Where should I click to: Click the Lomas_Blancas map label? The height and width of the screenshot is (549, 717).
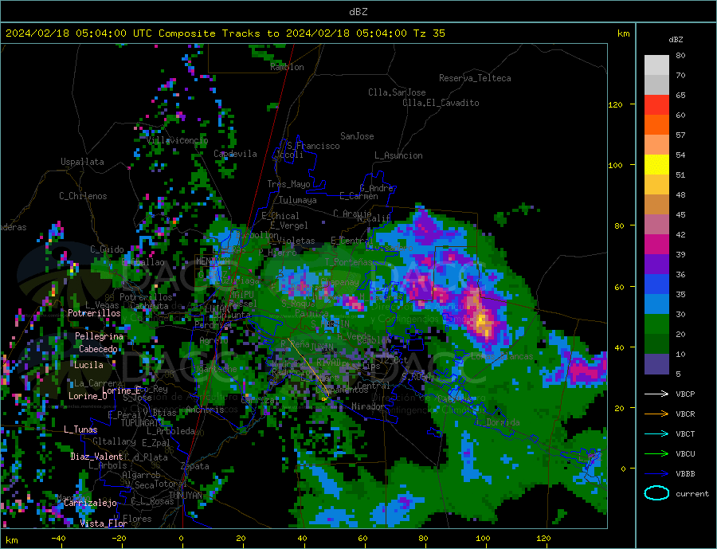[x=502, y=356]
